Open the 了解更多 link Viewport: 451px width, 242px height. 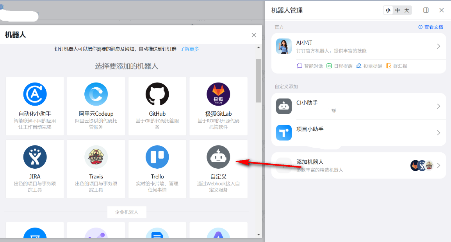189,49
